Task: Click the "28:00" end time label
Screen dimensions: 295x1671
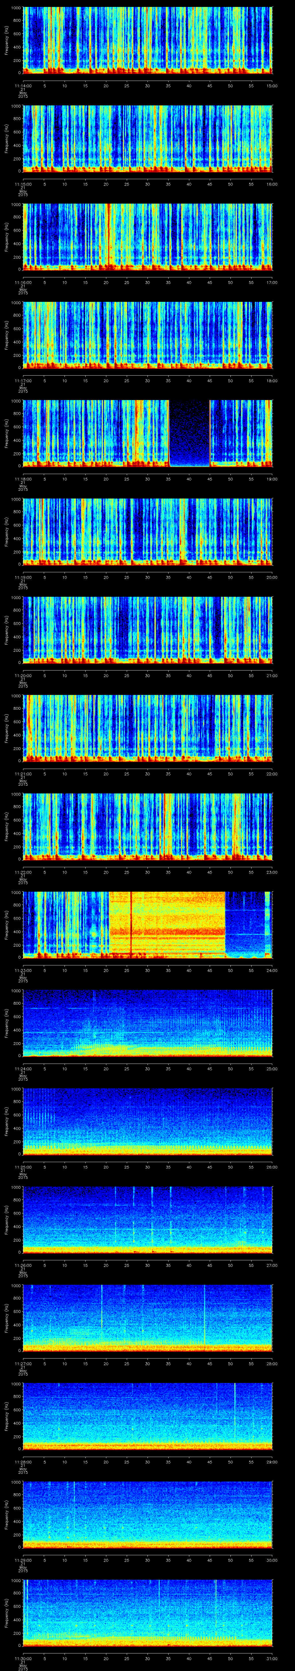Action: (272, 1363)
